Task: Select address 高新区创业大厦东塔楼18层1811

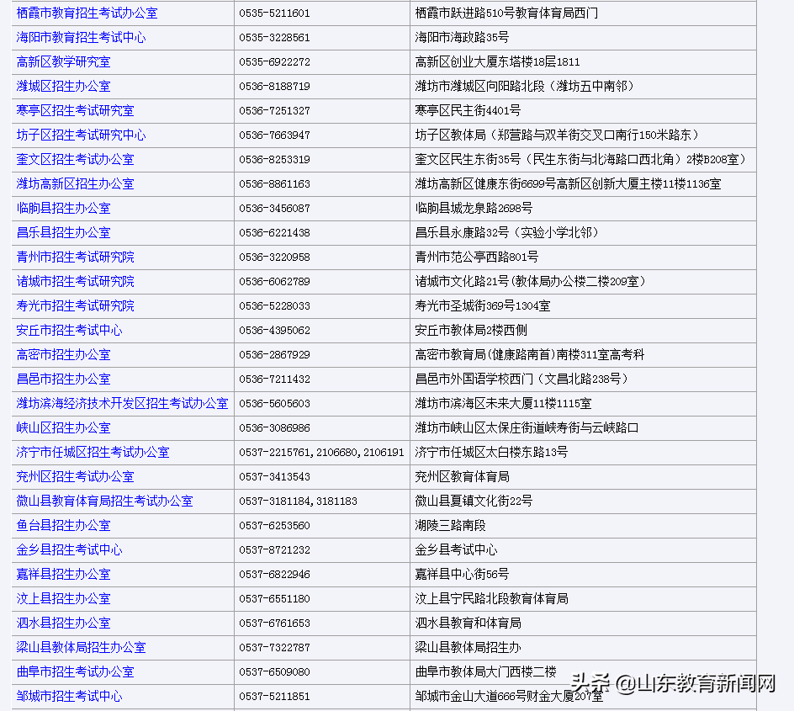Action: (497, 61)
